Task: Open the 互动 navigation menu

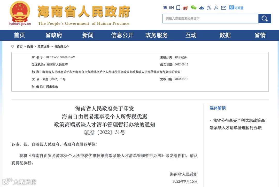Action: 191,35
